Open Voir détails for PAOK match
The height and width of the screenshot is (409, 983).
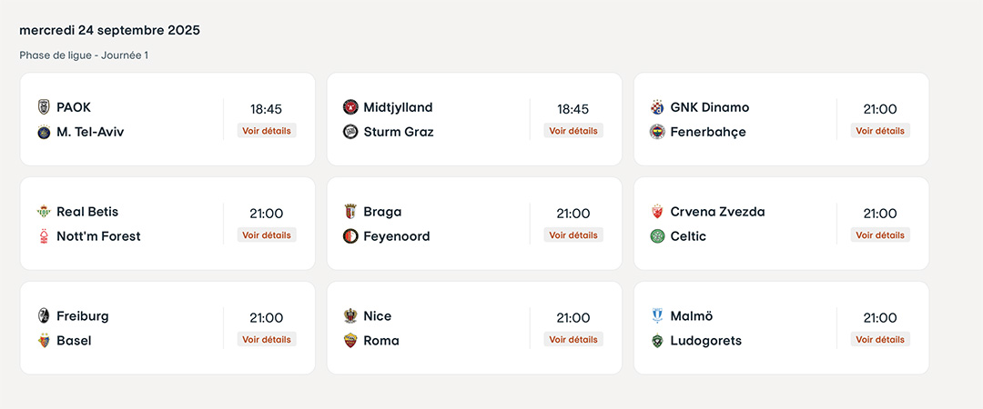coord(267,131)
